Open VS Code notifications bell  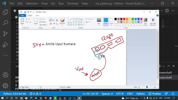coord(173,94)
